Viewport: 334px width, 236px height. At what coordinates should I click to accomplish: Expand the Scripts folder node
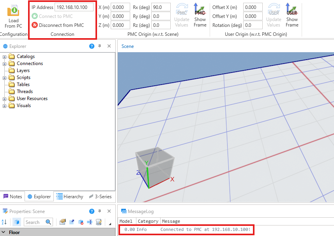[5, 78]
